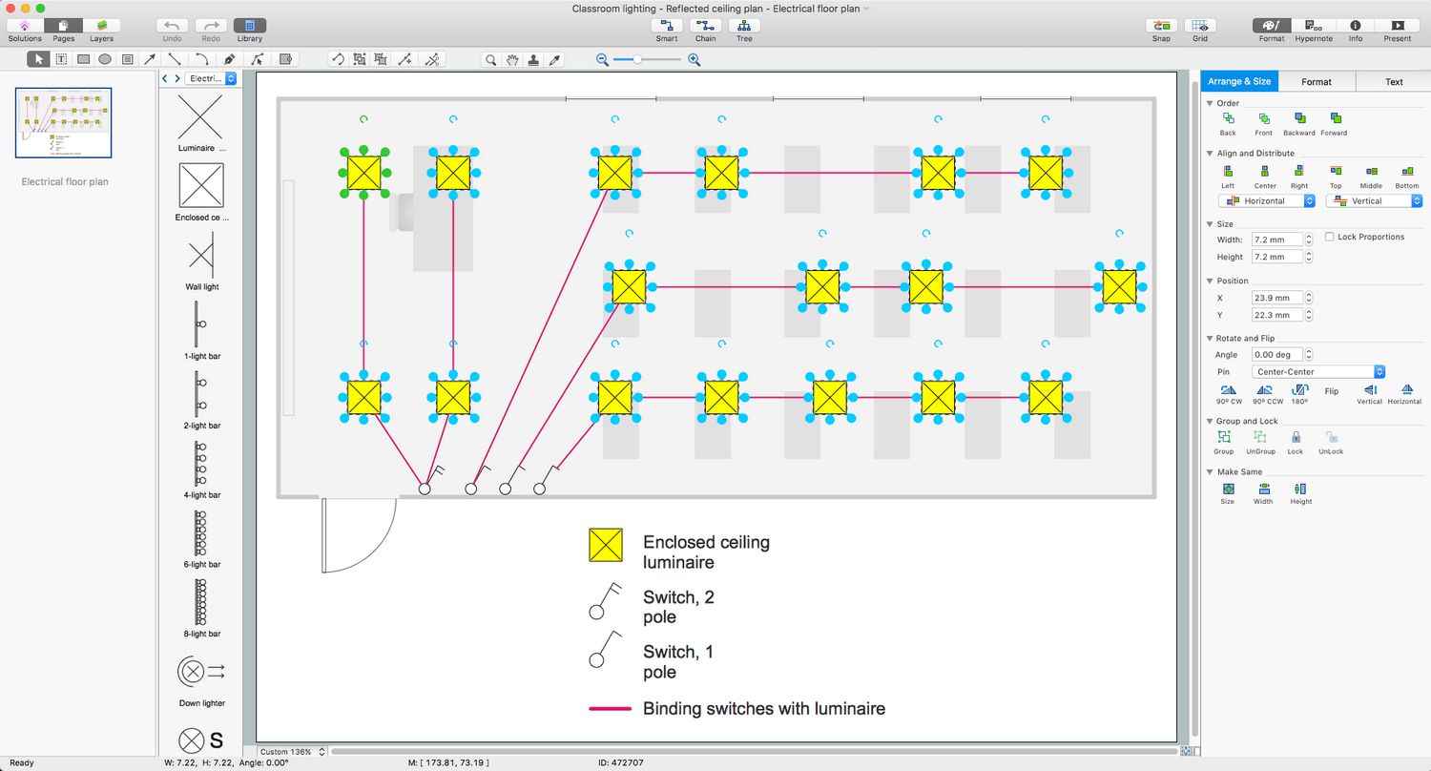Select the Arrange & Size tab
1431x771 pixels.
click(1239, 81)
